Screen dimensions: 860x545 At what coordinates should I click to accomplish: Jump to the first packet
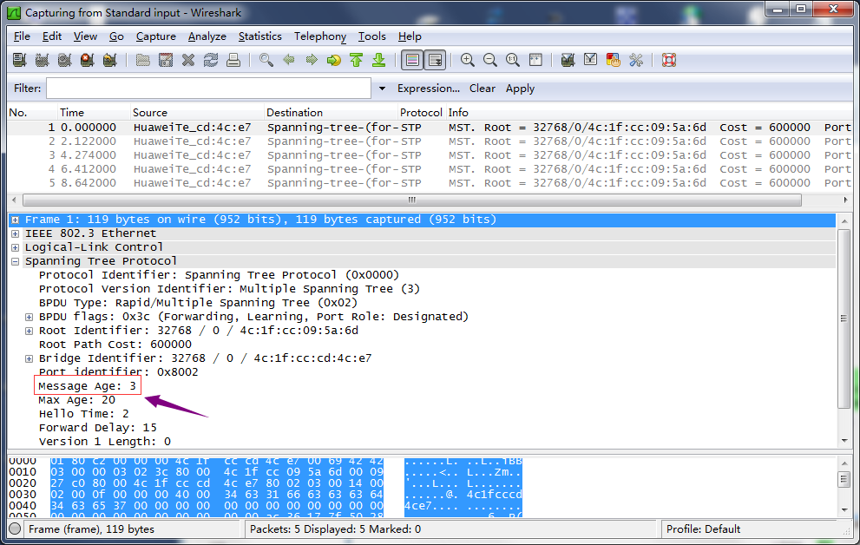[x=357, y=60]
